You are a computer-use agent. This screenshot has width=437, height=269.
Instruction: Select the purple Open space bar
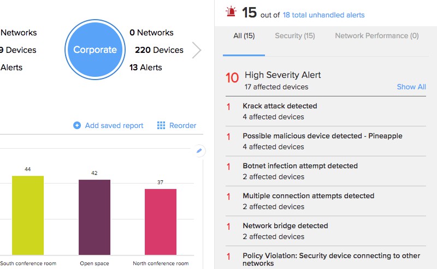point(95,217)
